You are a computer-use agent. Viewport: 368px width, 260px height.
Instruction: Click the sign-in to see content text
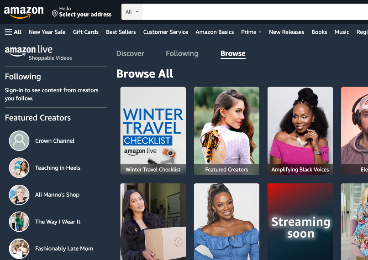coord(52,94)
